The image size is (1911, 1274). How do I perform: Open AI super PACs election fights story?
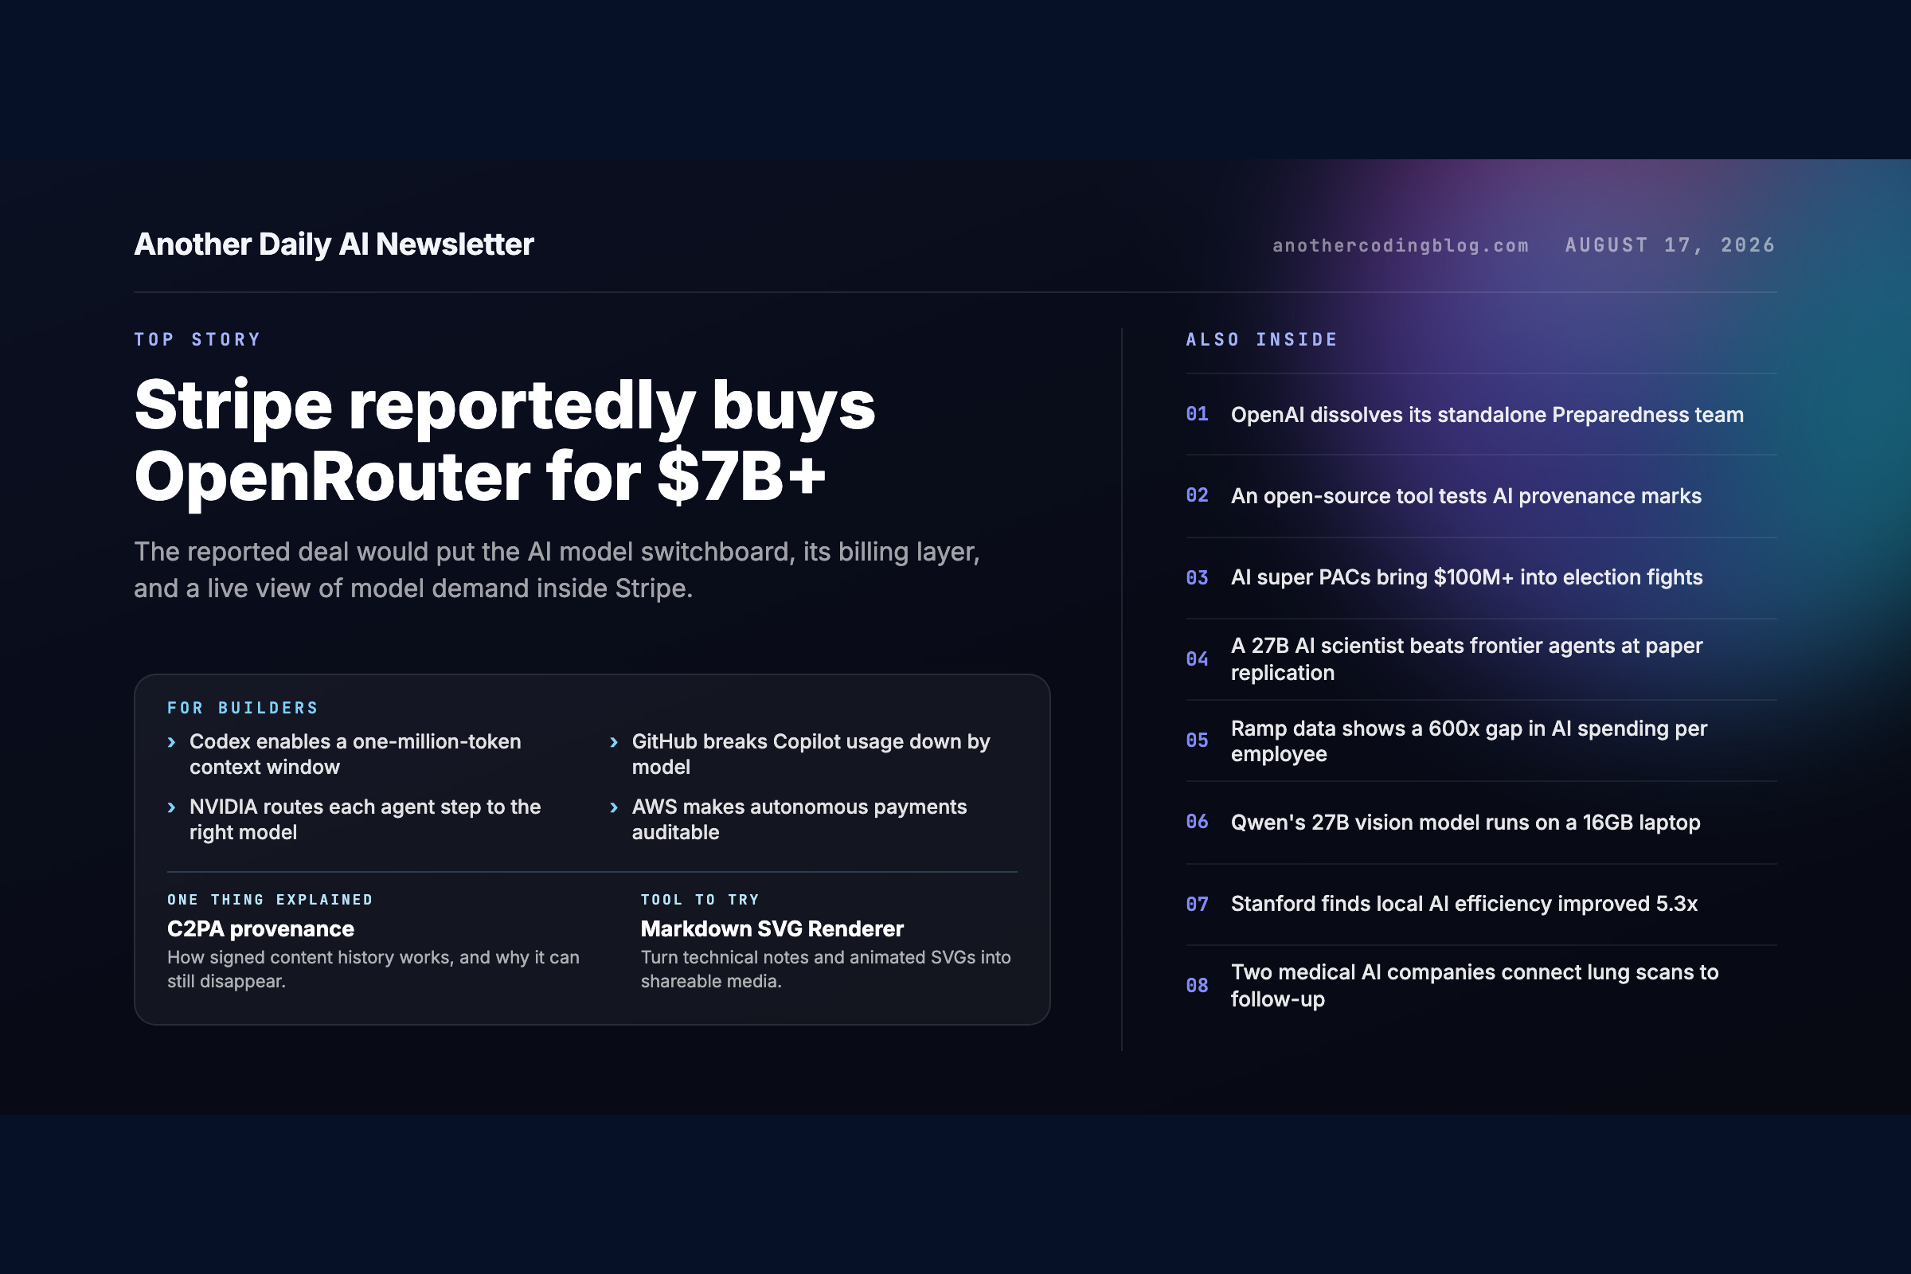tap(1467, 578)
